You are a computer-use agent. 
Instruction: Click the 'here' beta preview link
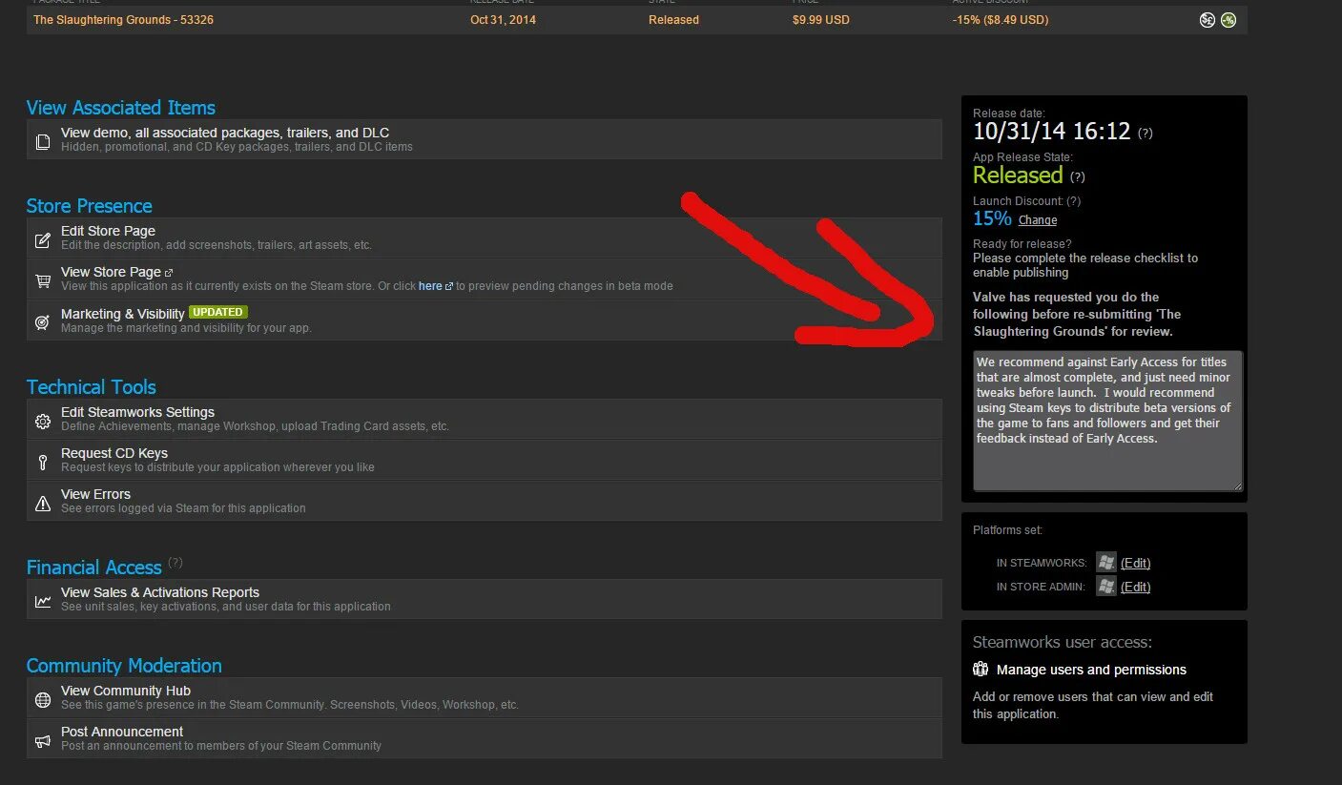point(430,286)
